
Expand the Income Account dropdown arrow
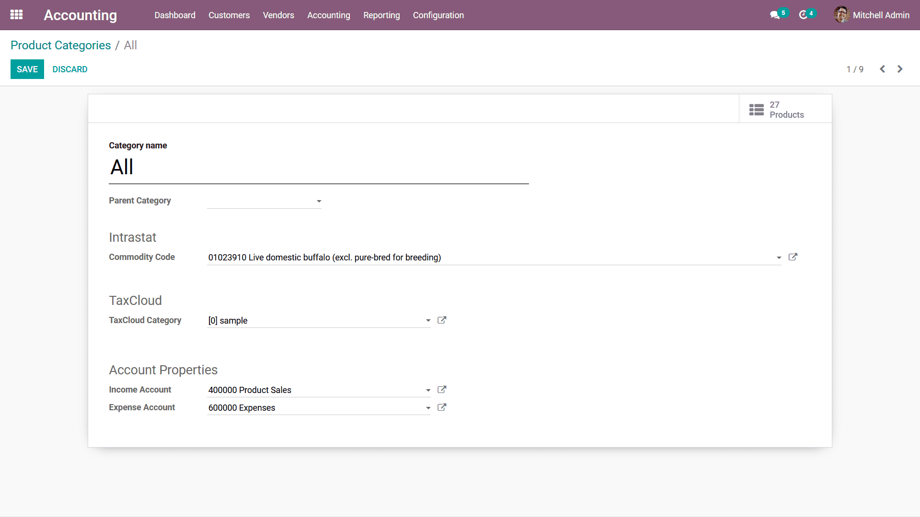point(428,390)
